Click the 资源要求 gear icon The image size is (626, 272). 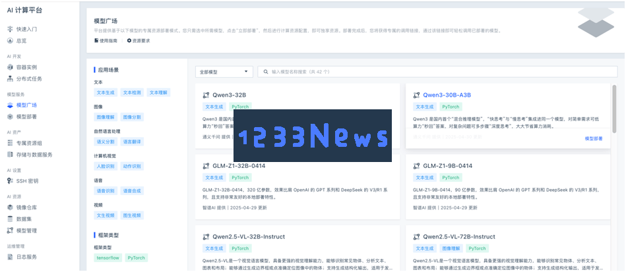[129, 41]
